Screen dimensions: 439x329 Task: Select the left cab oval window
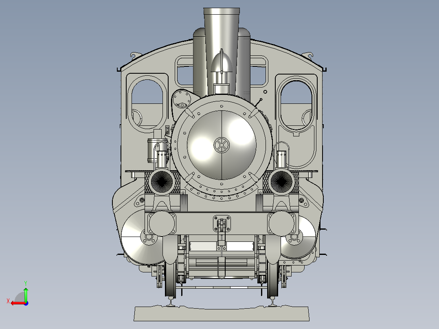147,103
